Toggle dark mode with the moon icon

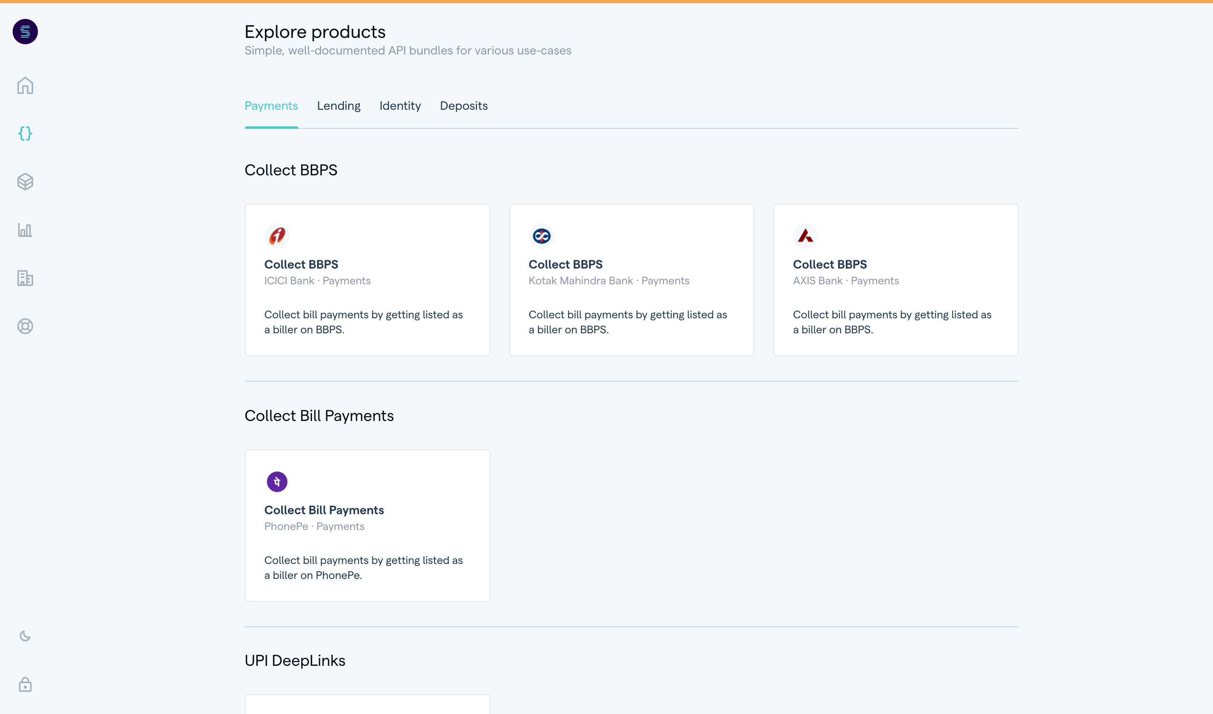(25, 636)
